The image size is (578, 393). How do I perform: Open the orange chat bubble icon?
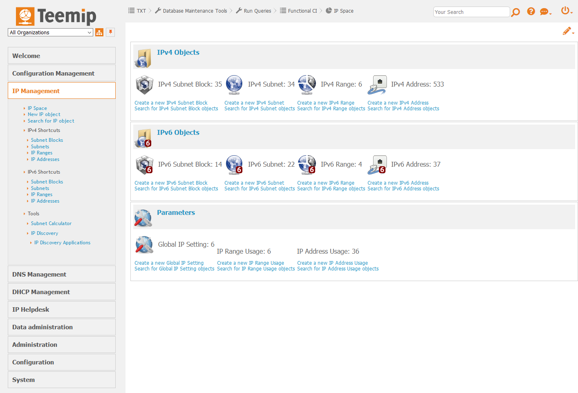click(x=544, y=12)
